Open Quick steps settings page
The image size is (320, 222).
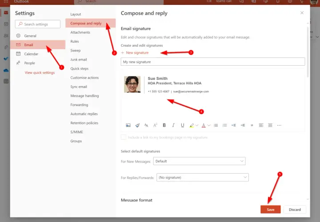[x=90, y=68]
